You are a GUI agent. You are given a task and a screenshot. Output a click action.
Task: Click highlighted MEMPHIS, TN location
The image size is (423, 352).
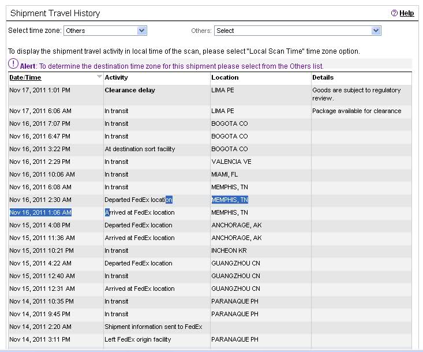coord(230,200)
